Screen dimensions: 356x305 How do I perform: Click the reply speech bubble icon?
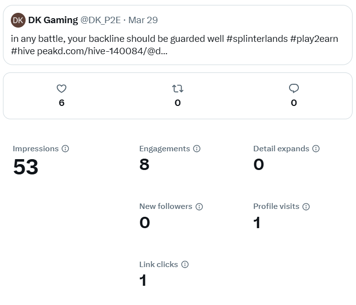click(x=294, y=88)
